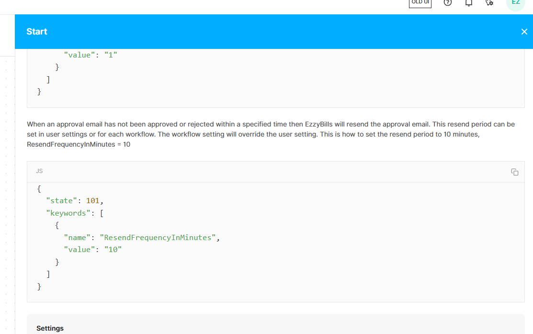Copy the ResendFrequencyInMinutes code block

coord(515,172)
